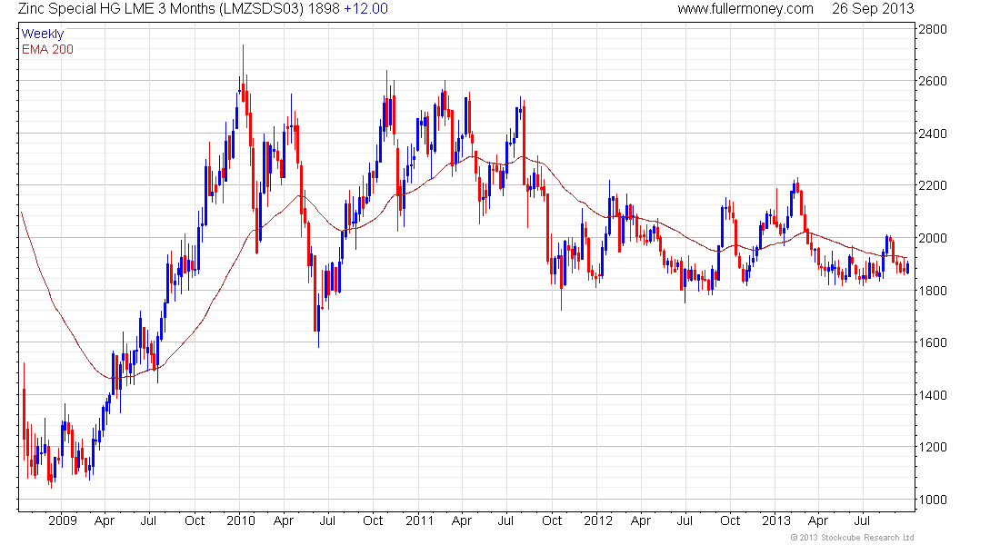Screen dimensions: 1000x545
Task: Click the 2400 price axis label
Action: pos(933,134)
